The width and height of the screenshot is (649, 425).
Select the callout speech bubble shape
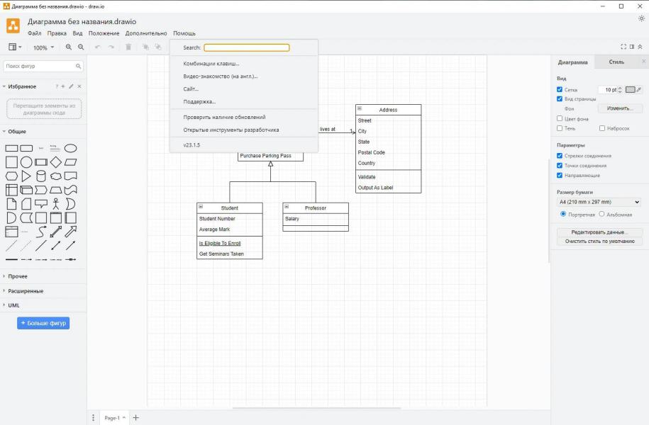41,204
